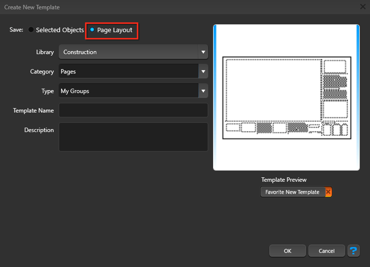Click the Library field showing Construction
The width and height of the screenshot is (370, 267).
click(128, 52)
